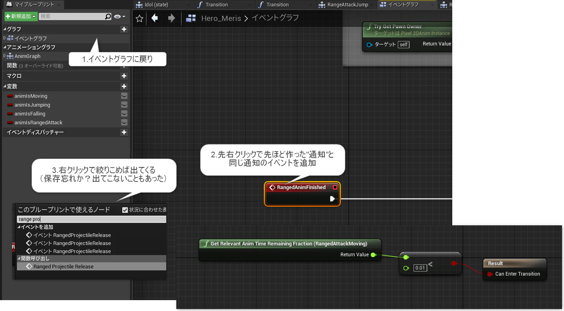564x311 pixels.
Task: Select the イベントグラフ editor tab
Action: coord(407,5)
